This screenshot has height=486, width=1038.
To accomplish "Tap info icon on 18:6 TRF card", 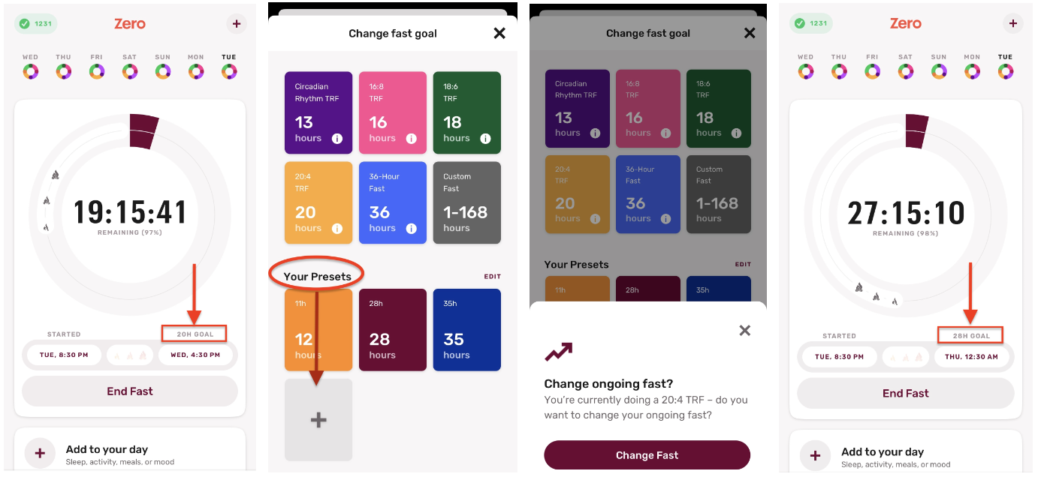I will (x=485, y=139).
